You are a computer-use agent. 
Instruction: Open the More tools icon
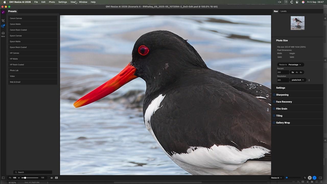3,33
